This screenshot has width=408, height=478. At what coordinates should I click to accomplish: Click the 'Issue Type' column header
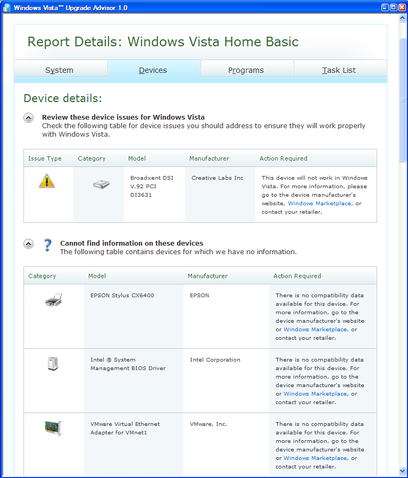tap(45, 158)
